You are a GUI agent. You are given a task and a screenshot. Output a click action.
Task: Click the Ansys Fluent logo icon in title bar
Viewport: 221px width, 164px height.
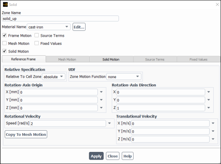[5, 4]
